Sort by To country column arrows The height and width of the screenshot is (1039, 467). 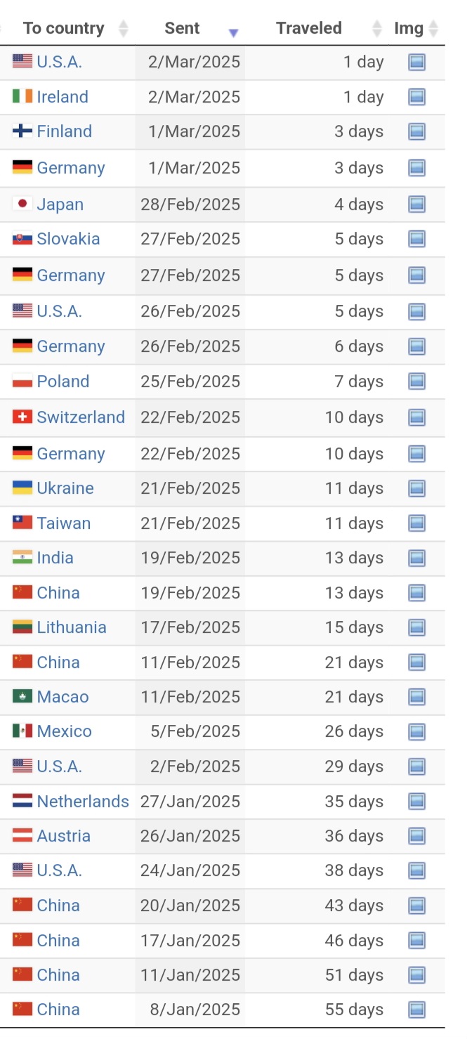124,29
